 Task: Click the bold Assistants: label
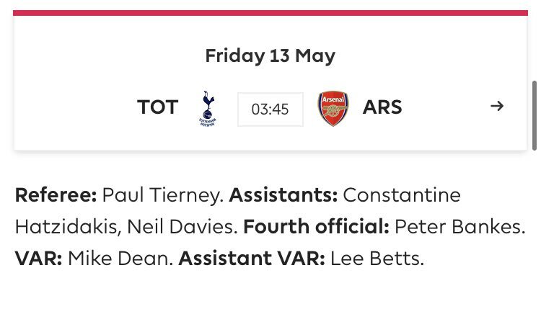(x=283, y=194)
